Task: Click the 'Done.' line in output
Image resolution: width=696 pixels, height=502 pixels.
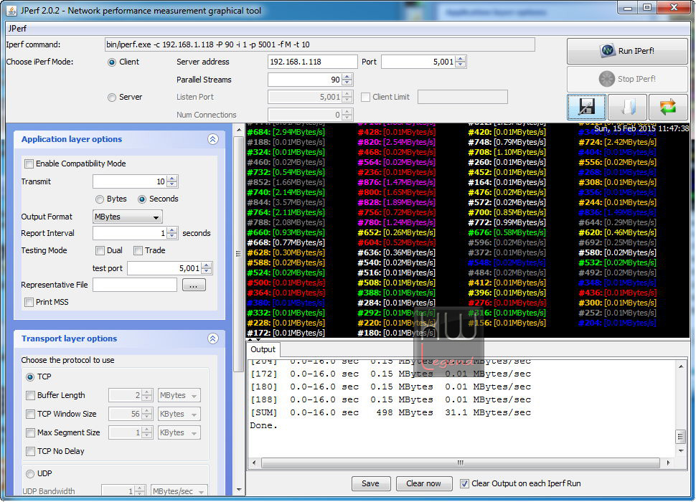Action: (263, 426)
